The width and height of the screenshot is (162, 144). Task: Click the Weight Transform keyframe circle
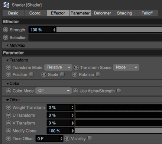click(9, 107)
